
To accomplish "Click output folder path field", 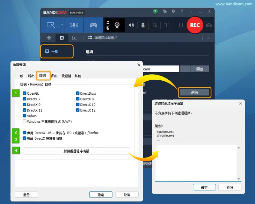I will click(161, 69).
